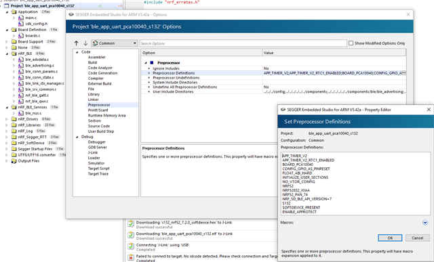
Task: Click the ble_srv_common.c file icon
Action: [x=21, y=89]
